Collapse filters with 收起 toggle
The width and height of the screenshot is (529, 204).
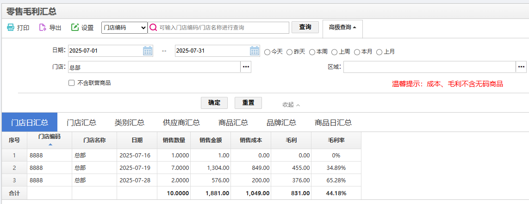[x=291, y=105]
